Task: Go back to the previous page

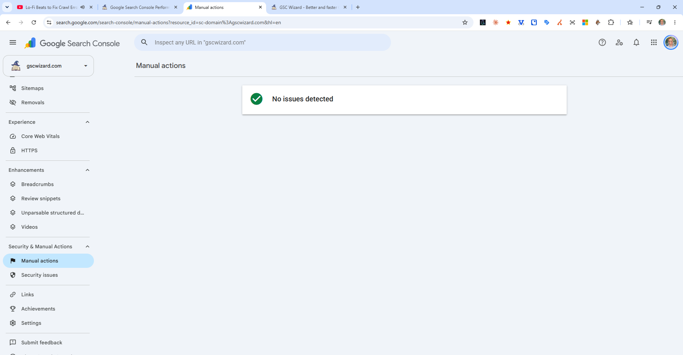Action: pos(8,22)
